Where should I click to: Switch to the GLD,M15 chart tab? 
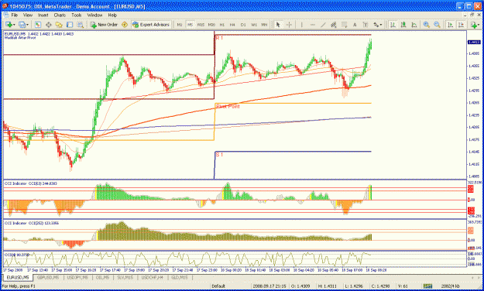(x=180, y=277)
